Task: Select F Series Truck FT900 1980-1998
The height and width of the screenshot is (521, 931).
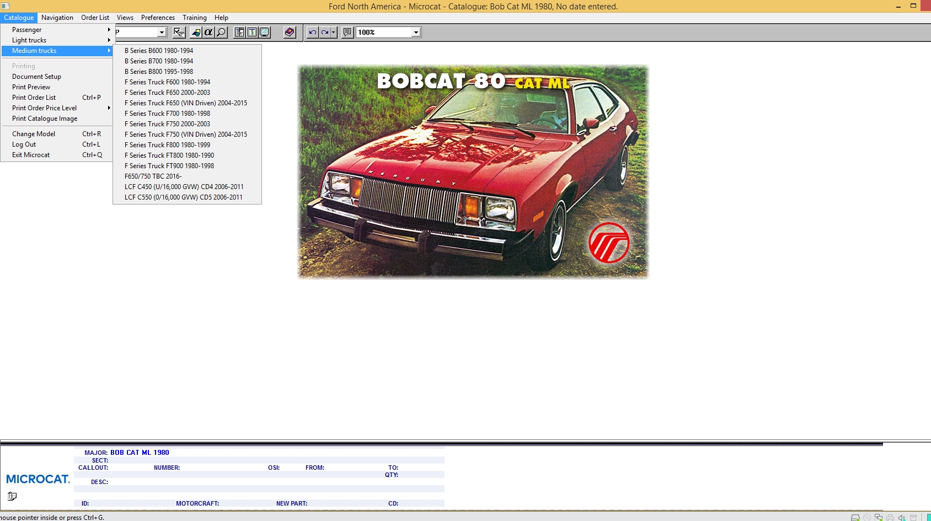Action: coord(187,166)
